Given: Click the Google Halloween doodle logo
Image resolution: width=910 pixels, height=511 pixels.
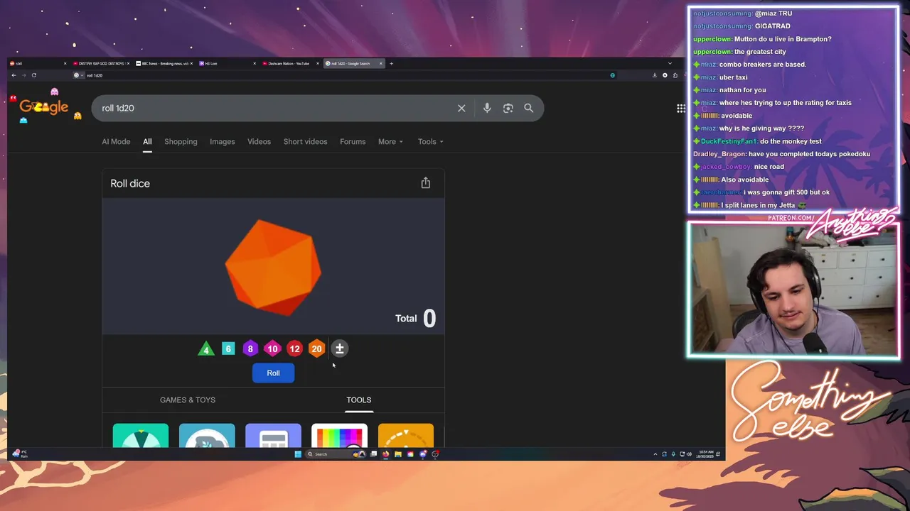Looking at the screenshot, I should click(x=44, y=106).
